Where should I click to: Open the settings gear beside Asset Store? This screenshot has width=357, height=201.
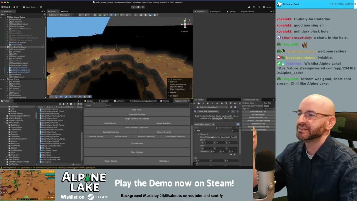(x=41, y=7)
